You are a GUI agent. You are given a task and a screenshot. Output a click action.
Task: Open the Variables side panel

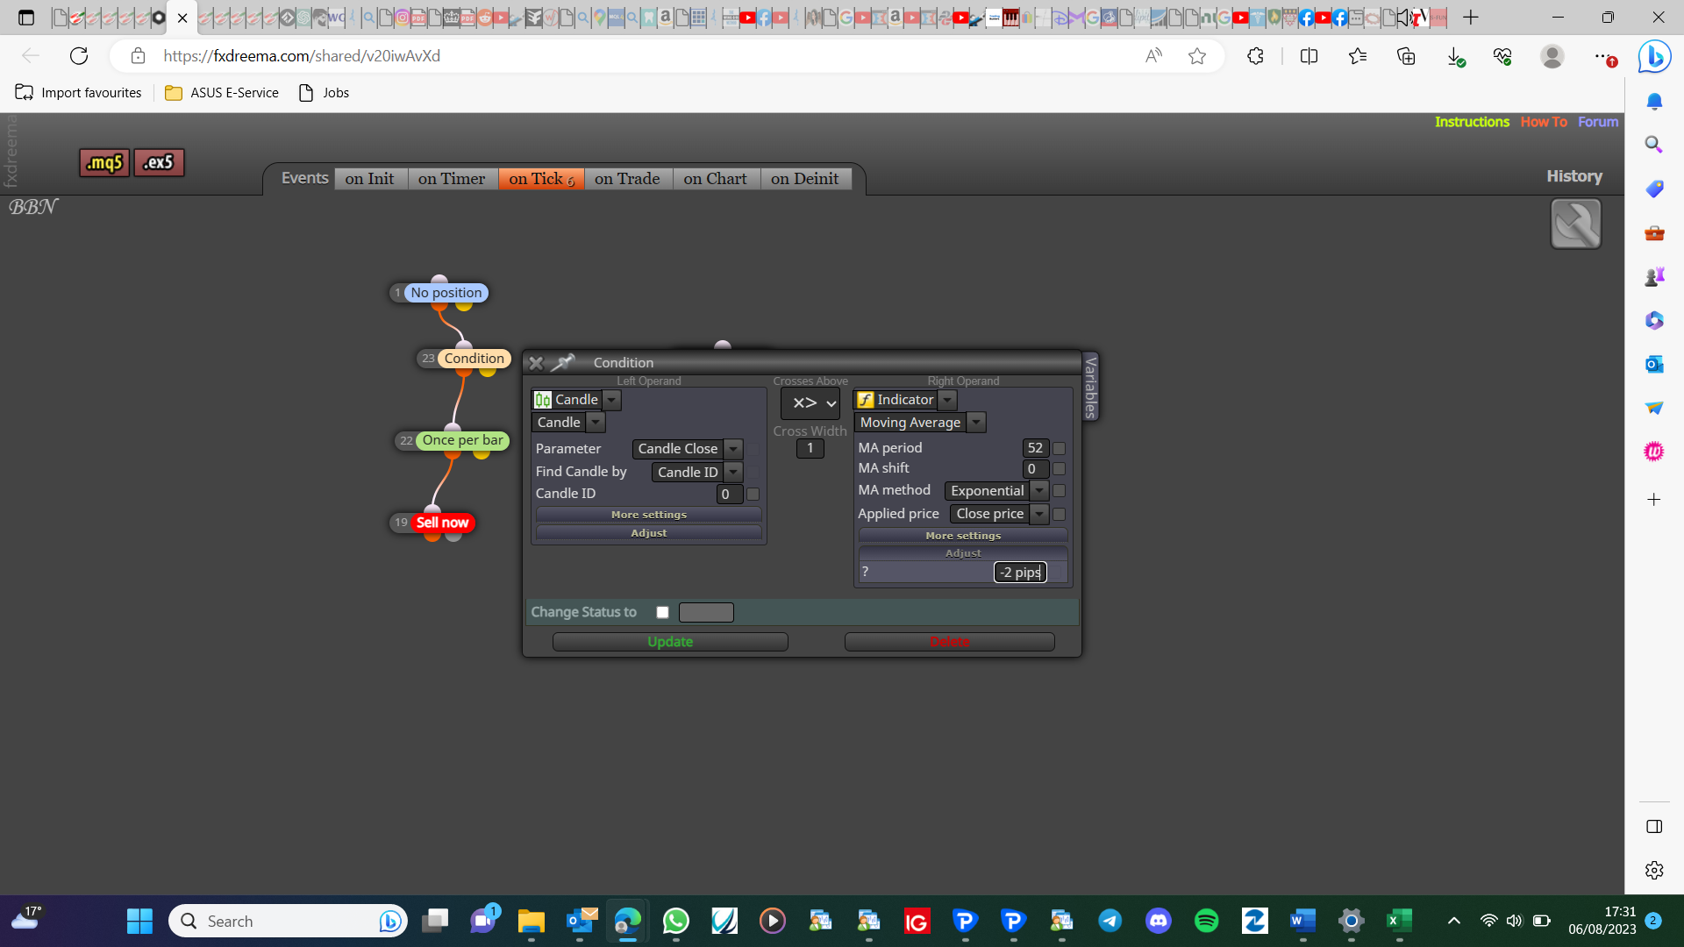(x=1090, y=387)
